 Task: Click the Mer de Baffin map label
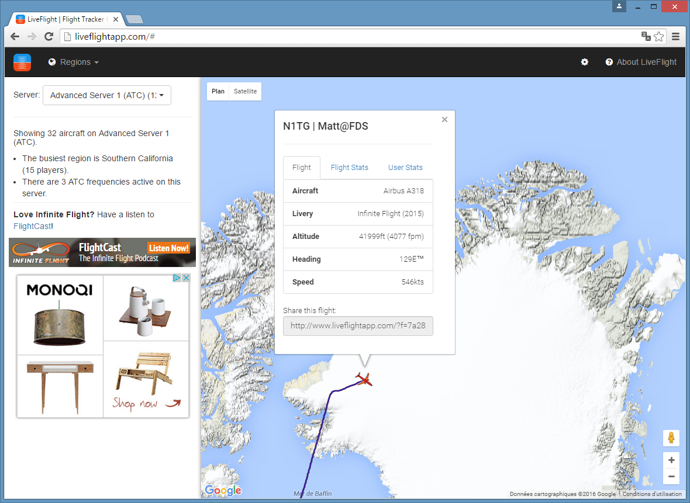(x=312, y=494)
